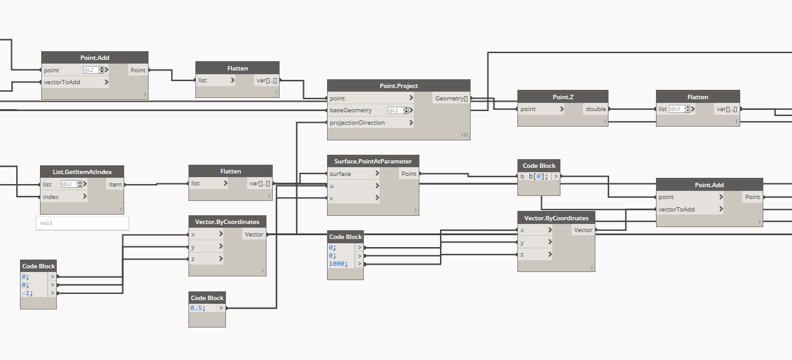The height and width of the screenshot is (360, 792).
Task: Click the output arrow beside 1000;
Action: (359, 263)
